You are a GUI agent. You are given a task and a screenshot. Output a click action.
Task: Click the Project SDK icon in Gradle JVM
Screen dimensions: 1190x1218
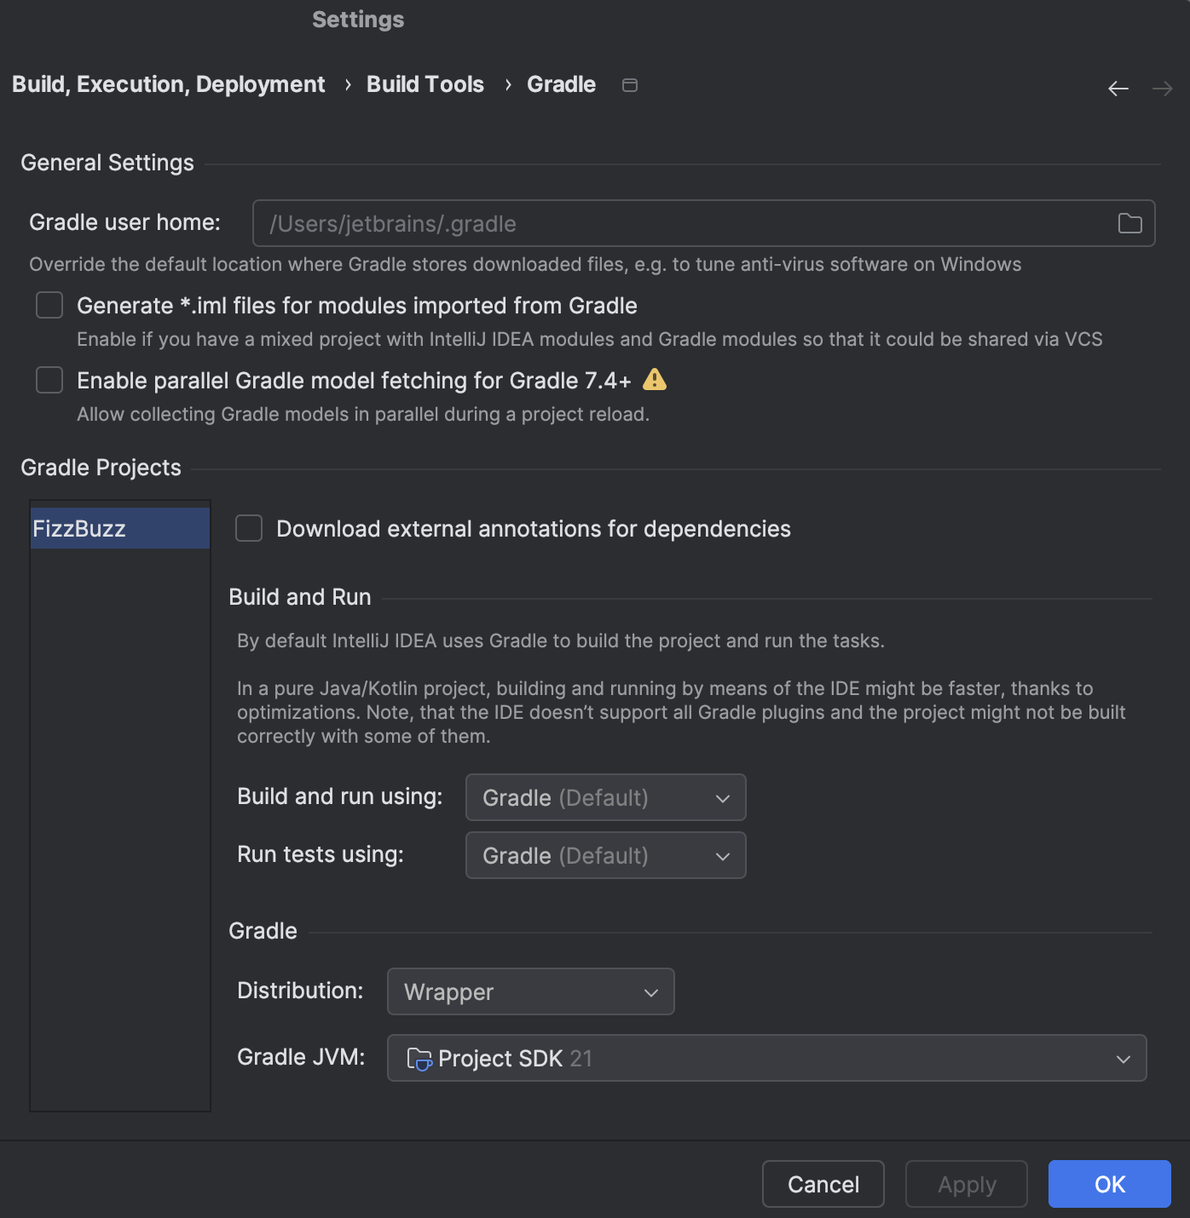pyautogui.click(x=419, y=1059)
